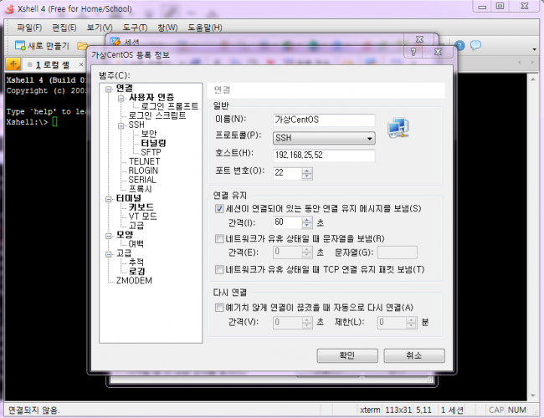Click the 포트 번호 field showing 22
Viewport: 544px width, 418px height.
[288, 173]
